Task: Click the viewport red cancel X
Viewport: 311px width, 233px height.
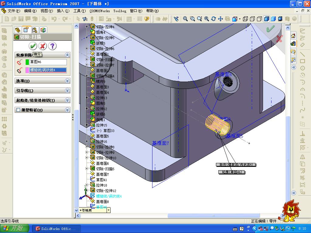Action: [279, 39]
